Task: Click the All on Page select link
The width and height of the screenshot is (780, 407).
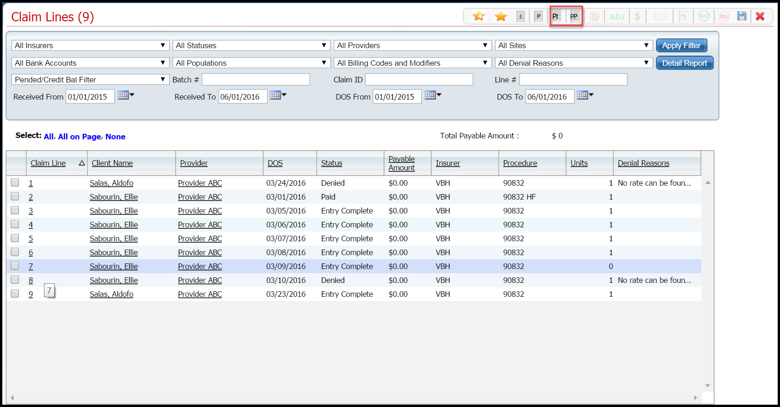Action: [x=80, y=137]
